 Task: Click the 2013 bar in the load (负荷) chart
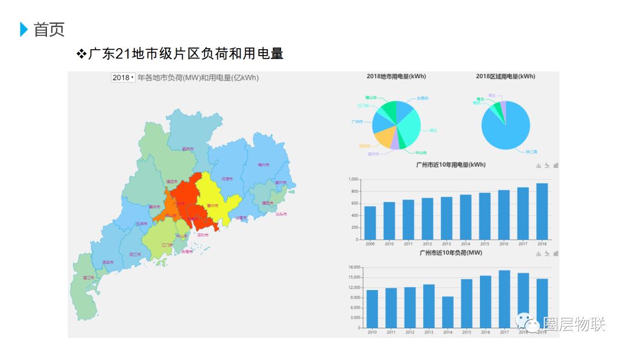pyautogui.click(x=429, y=306)
